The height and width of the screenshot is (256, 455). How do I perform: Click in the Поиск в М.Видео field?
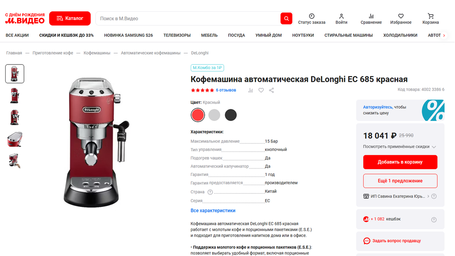click(188, 18)
